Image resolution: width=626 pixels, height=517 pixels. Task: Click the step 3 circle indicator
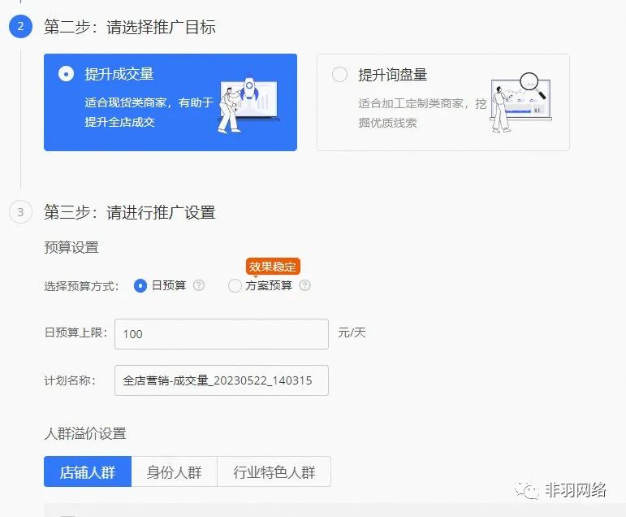[x=20, y=213]
